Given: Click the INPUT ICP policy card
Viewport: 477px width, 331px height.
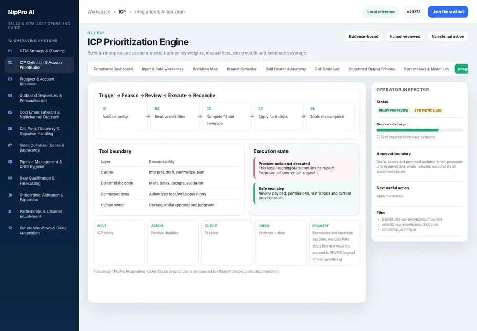Looking at the screenshot, I should [x=119, y=243].
